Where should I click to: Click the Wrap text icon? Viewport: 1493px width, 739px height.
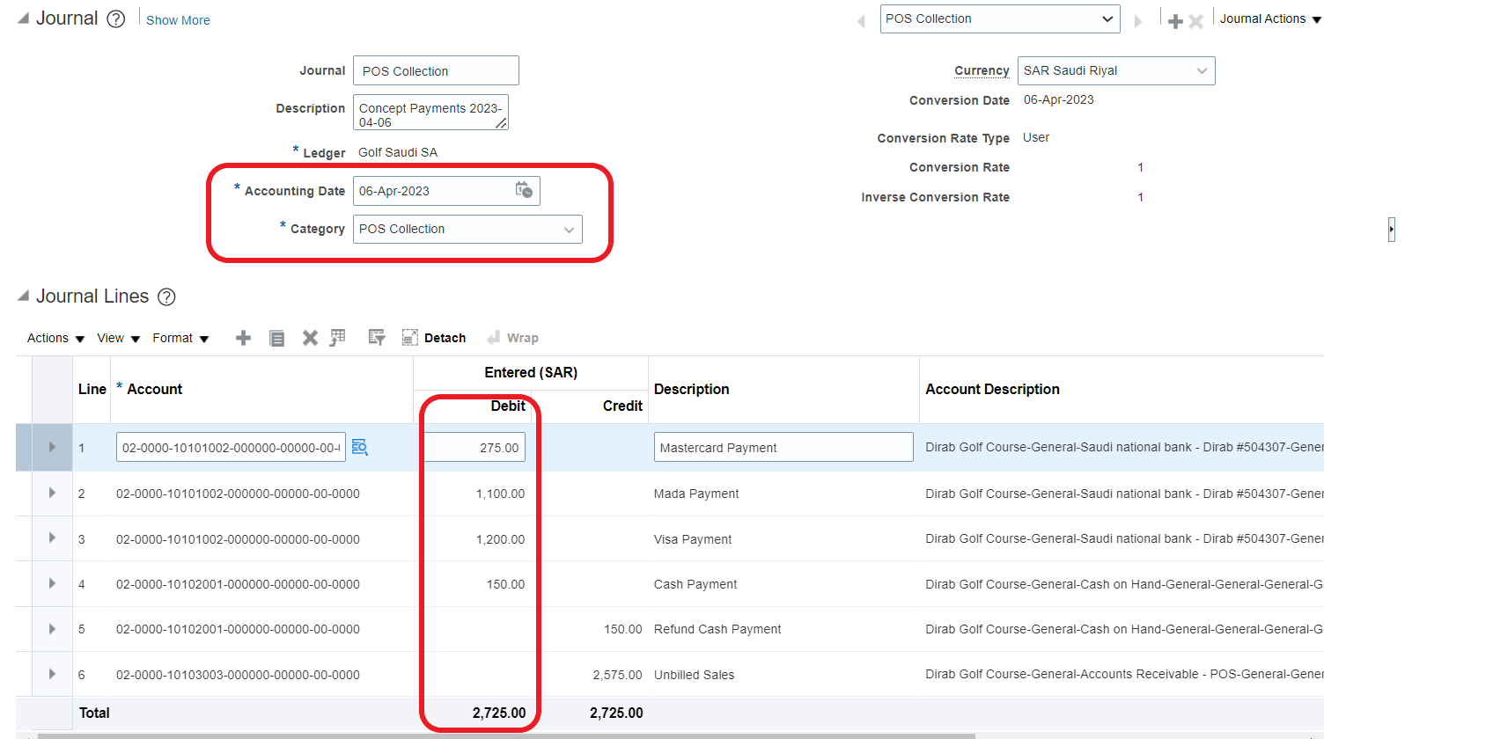tap(494, 338)
